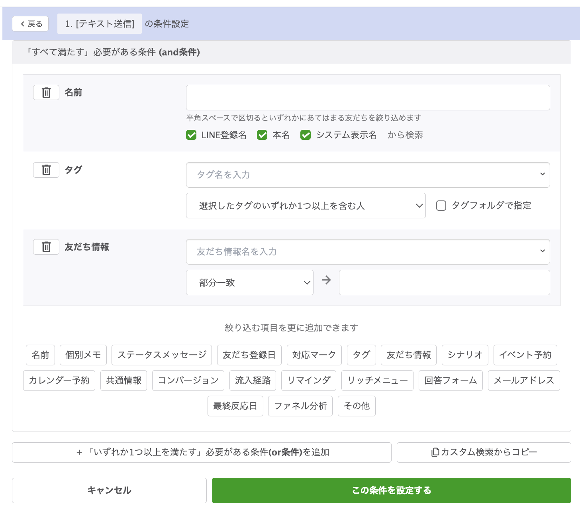This screenshot has width=580, height=514.
Task: Remove 友だち情報 condition with the trash icon
Action: tap(46, 247)
